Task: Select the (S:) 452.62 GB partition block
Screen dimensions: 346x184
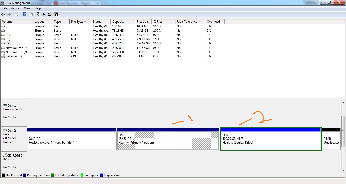Action: (x=168, y=141)
